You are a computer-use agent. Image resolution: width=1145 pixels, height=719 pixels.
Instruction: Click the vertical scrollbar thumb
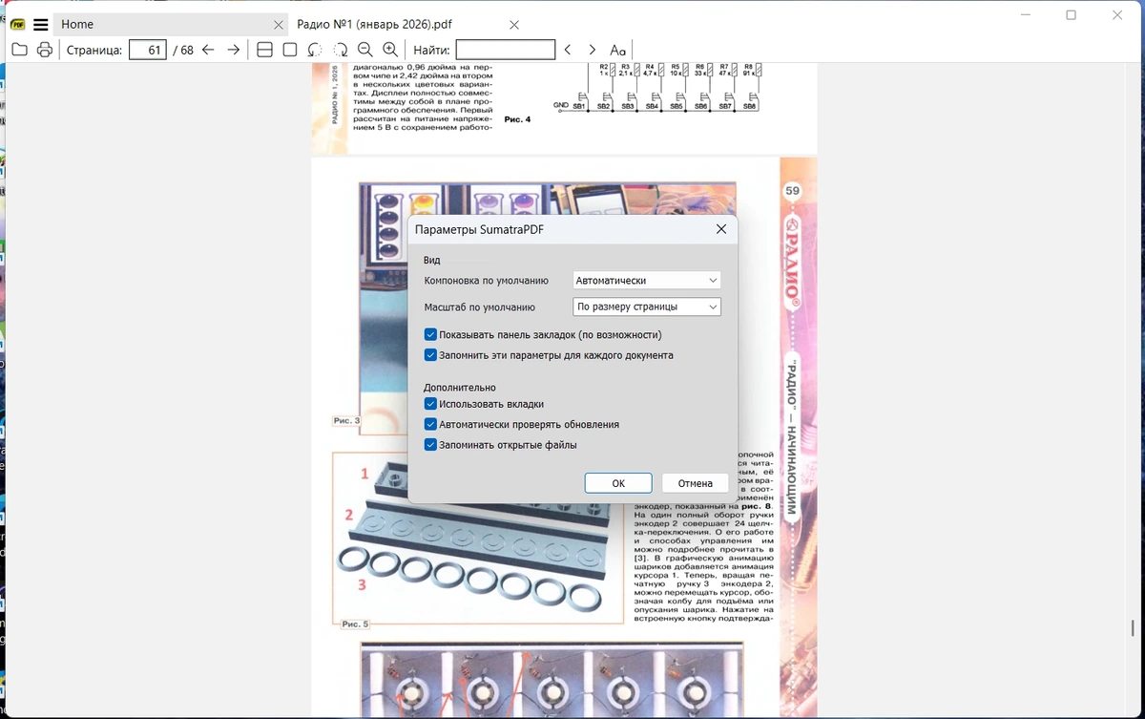click(1133, 628)
